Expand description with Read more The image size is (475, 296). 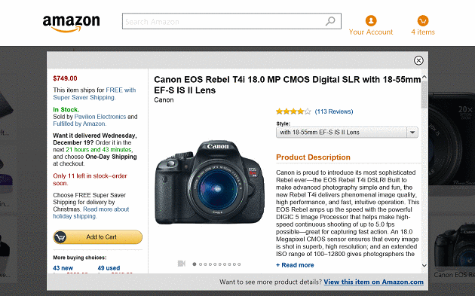coord(295,265)
